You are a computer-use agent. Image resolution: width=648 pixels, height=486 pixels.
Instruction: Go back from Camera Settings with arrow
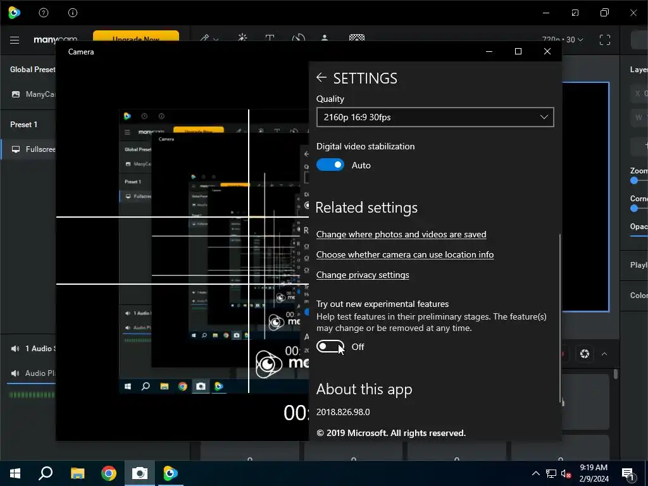click(321, 77)
